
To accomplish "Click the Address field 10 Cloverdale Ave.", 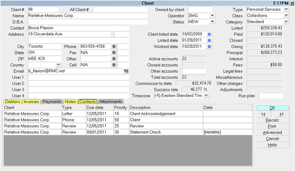I will (69, 34).
